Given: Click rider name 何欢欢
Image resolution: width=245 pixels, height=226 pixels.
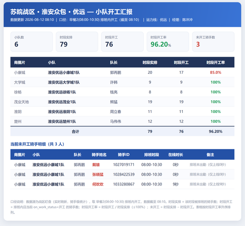Looking at the screenshot, I should pos(98,184).
